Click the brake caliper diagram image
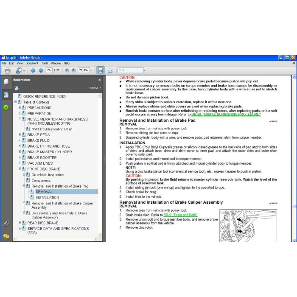This screenshot has height=297, width=297. click(248, 225)
